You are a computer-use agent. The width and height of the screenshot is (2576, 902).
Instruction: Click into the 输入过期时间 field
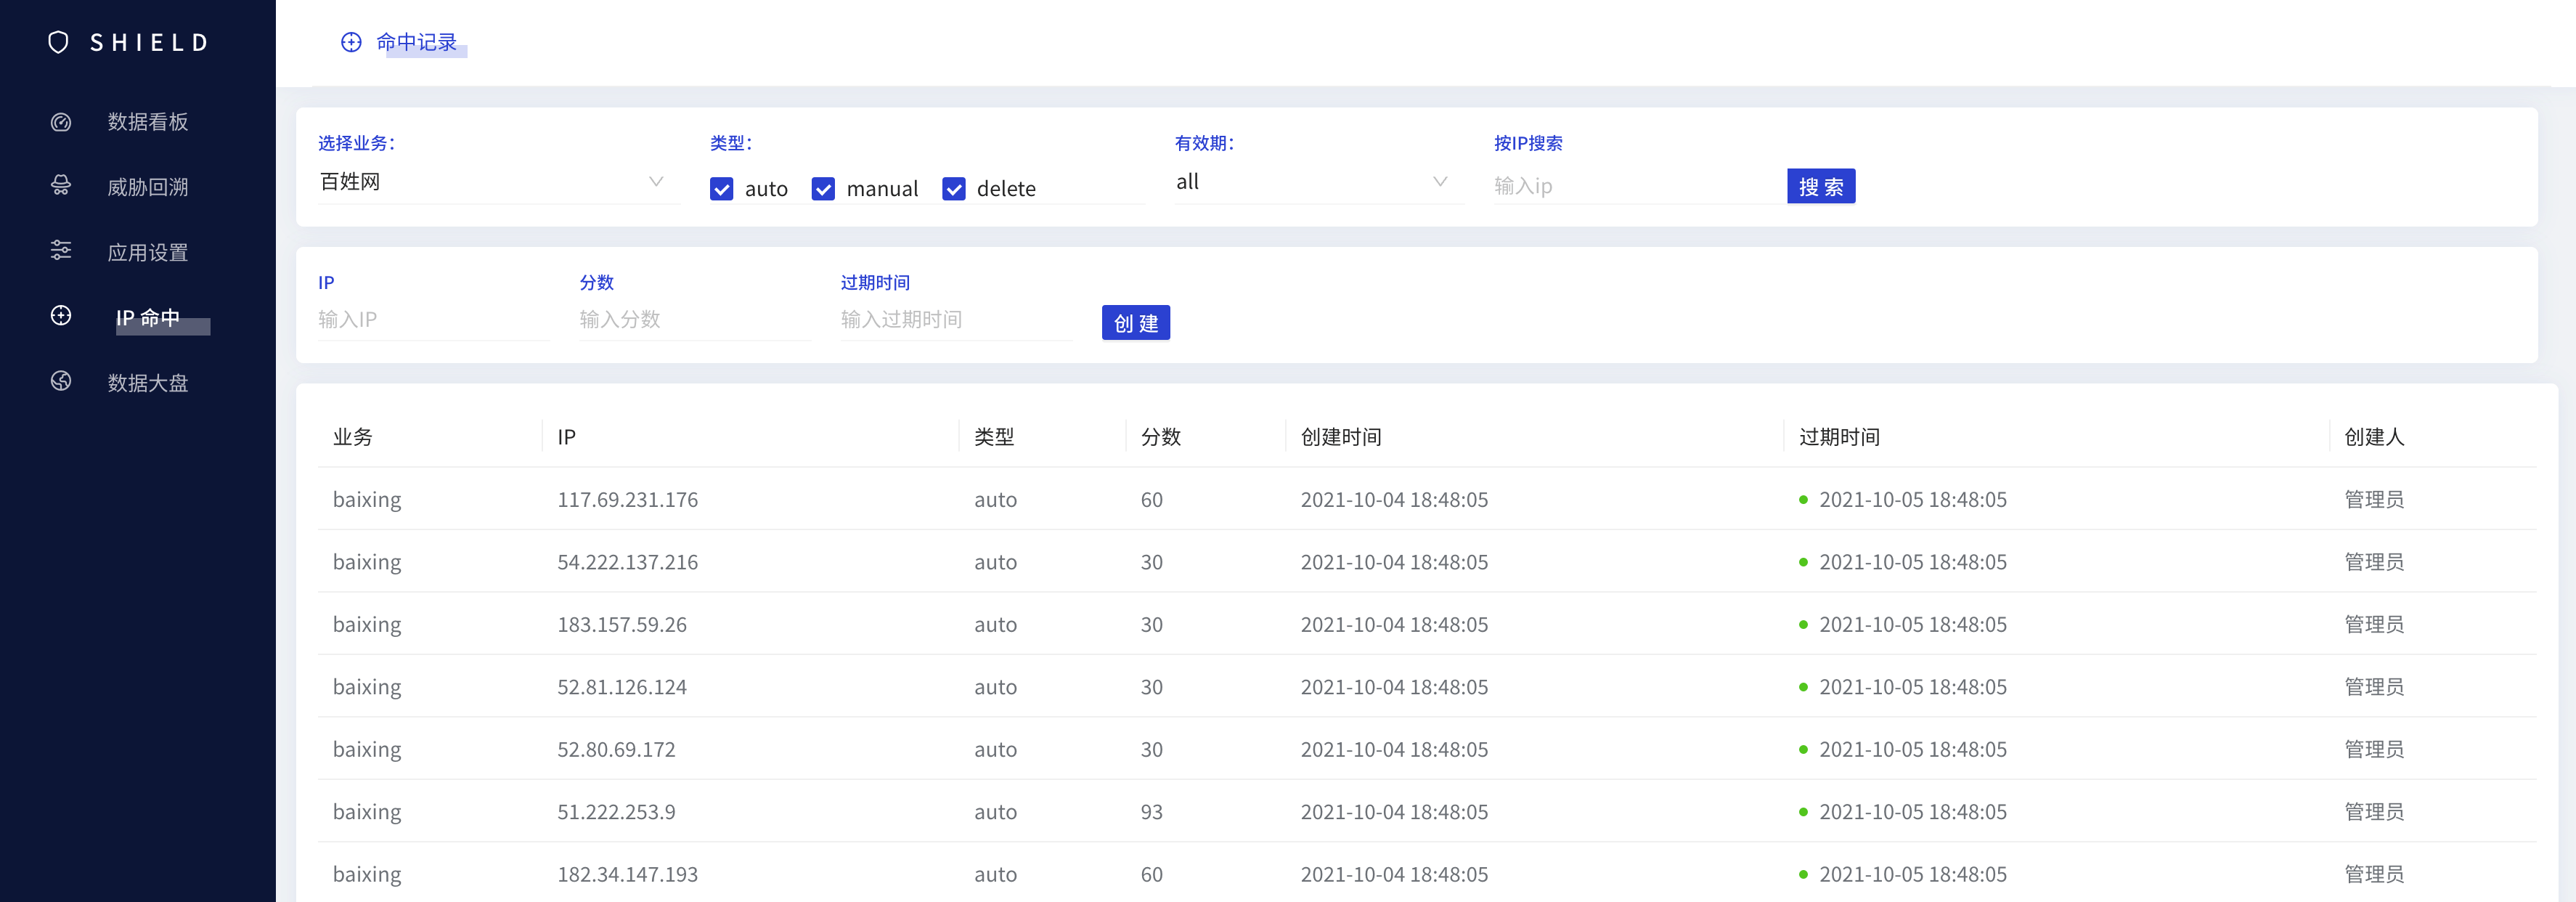pos(955,319)
